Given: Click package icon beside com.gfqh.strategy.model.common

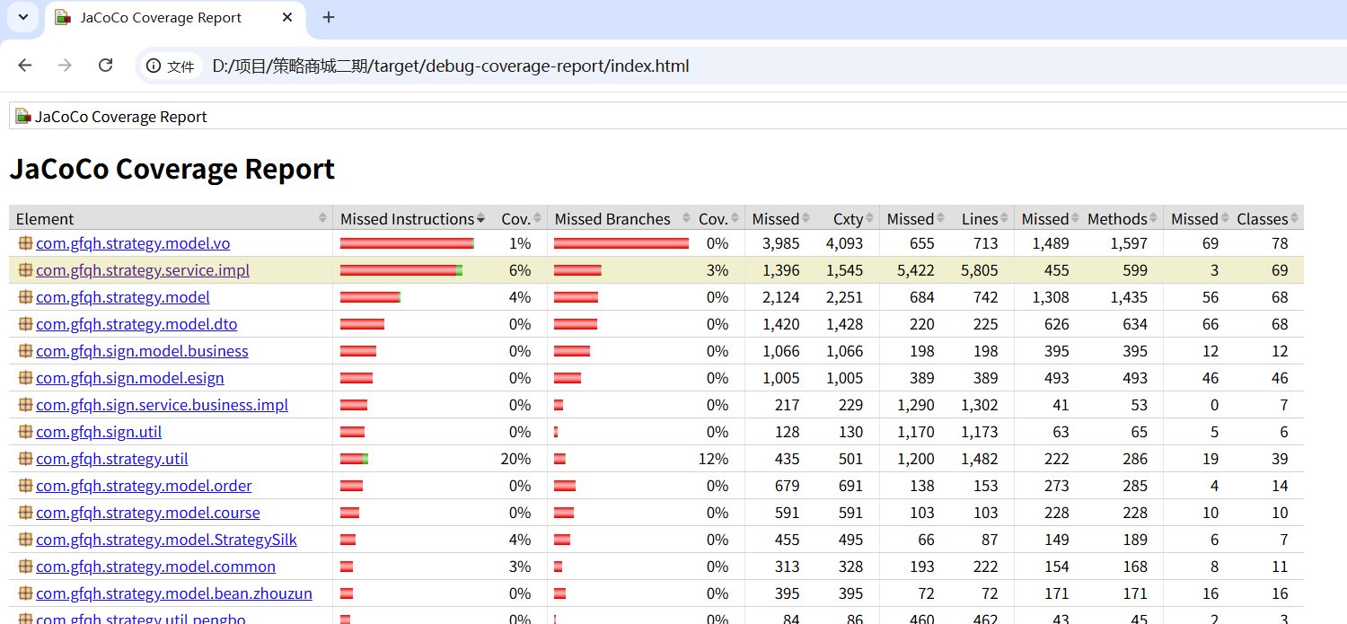Looking at the screenshot, I should [25, 566].
